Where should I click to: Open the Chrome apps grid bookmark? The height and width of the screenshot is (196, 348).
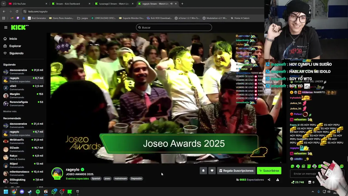click(x=4, y=18)
